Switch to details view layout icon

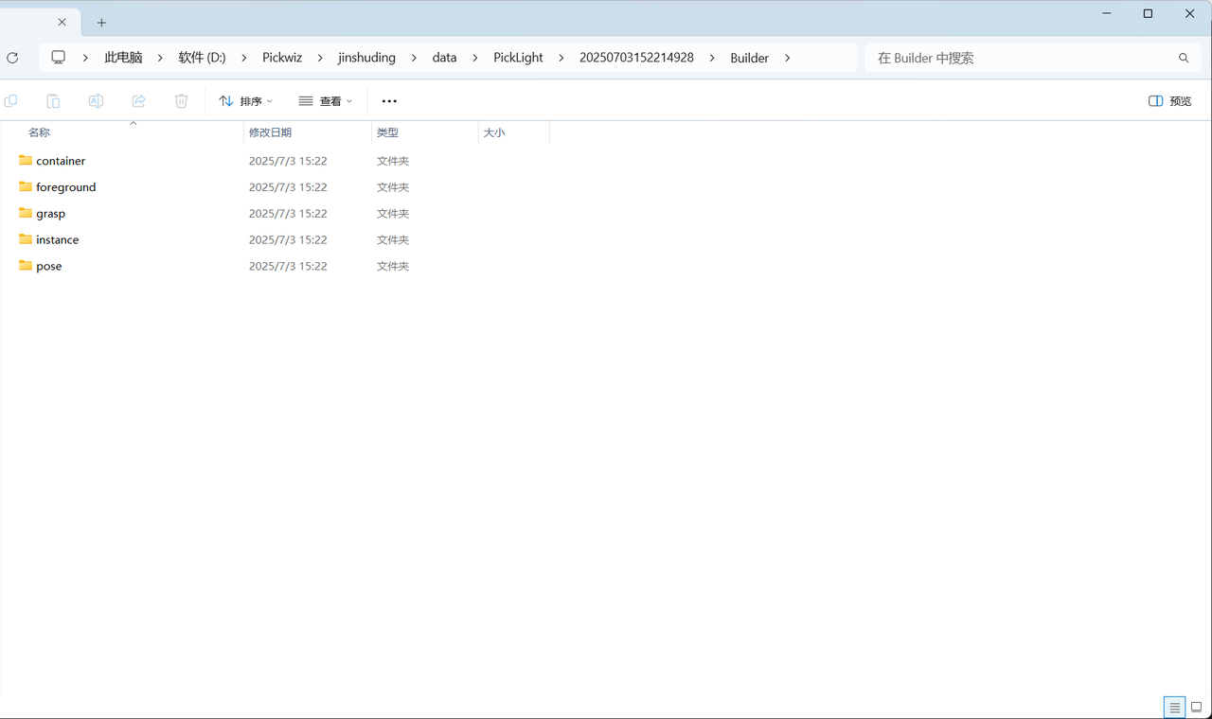[x=1174, y=708]
